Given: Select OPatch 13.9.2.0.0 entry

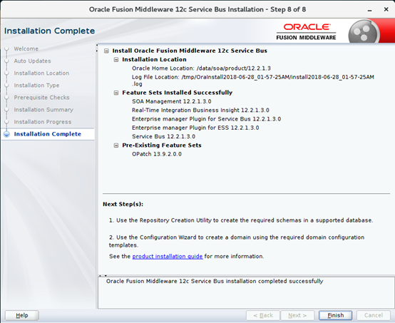Looking at the screenshot, I should click(157, 154).
